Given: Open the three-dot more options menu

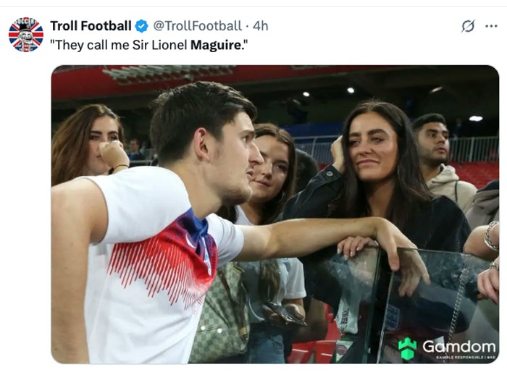Looking at the screenshot, I should pyautogui.click(x=491, y=26).
